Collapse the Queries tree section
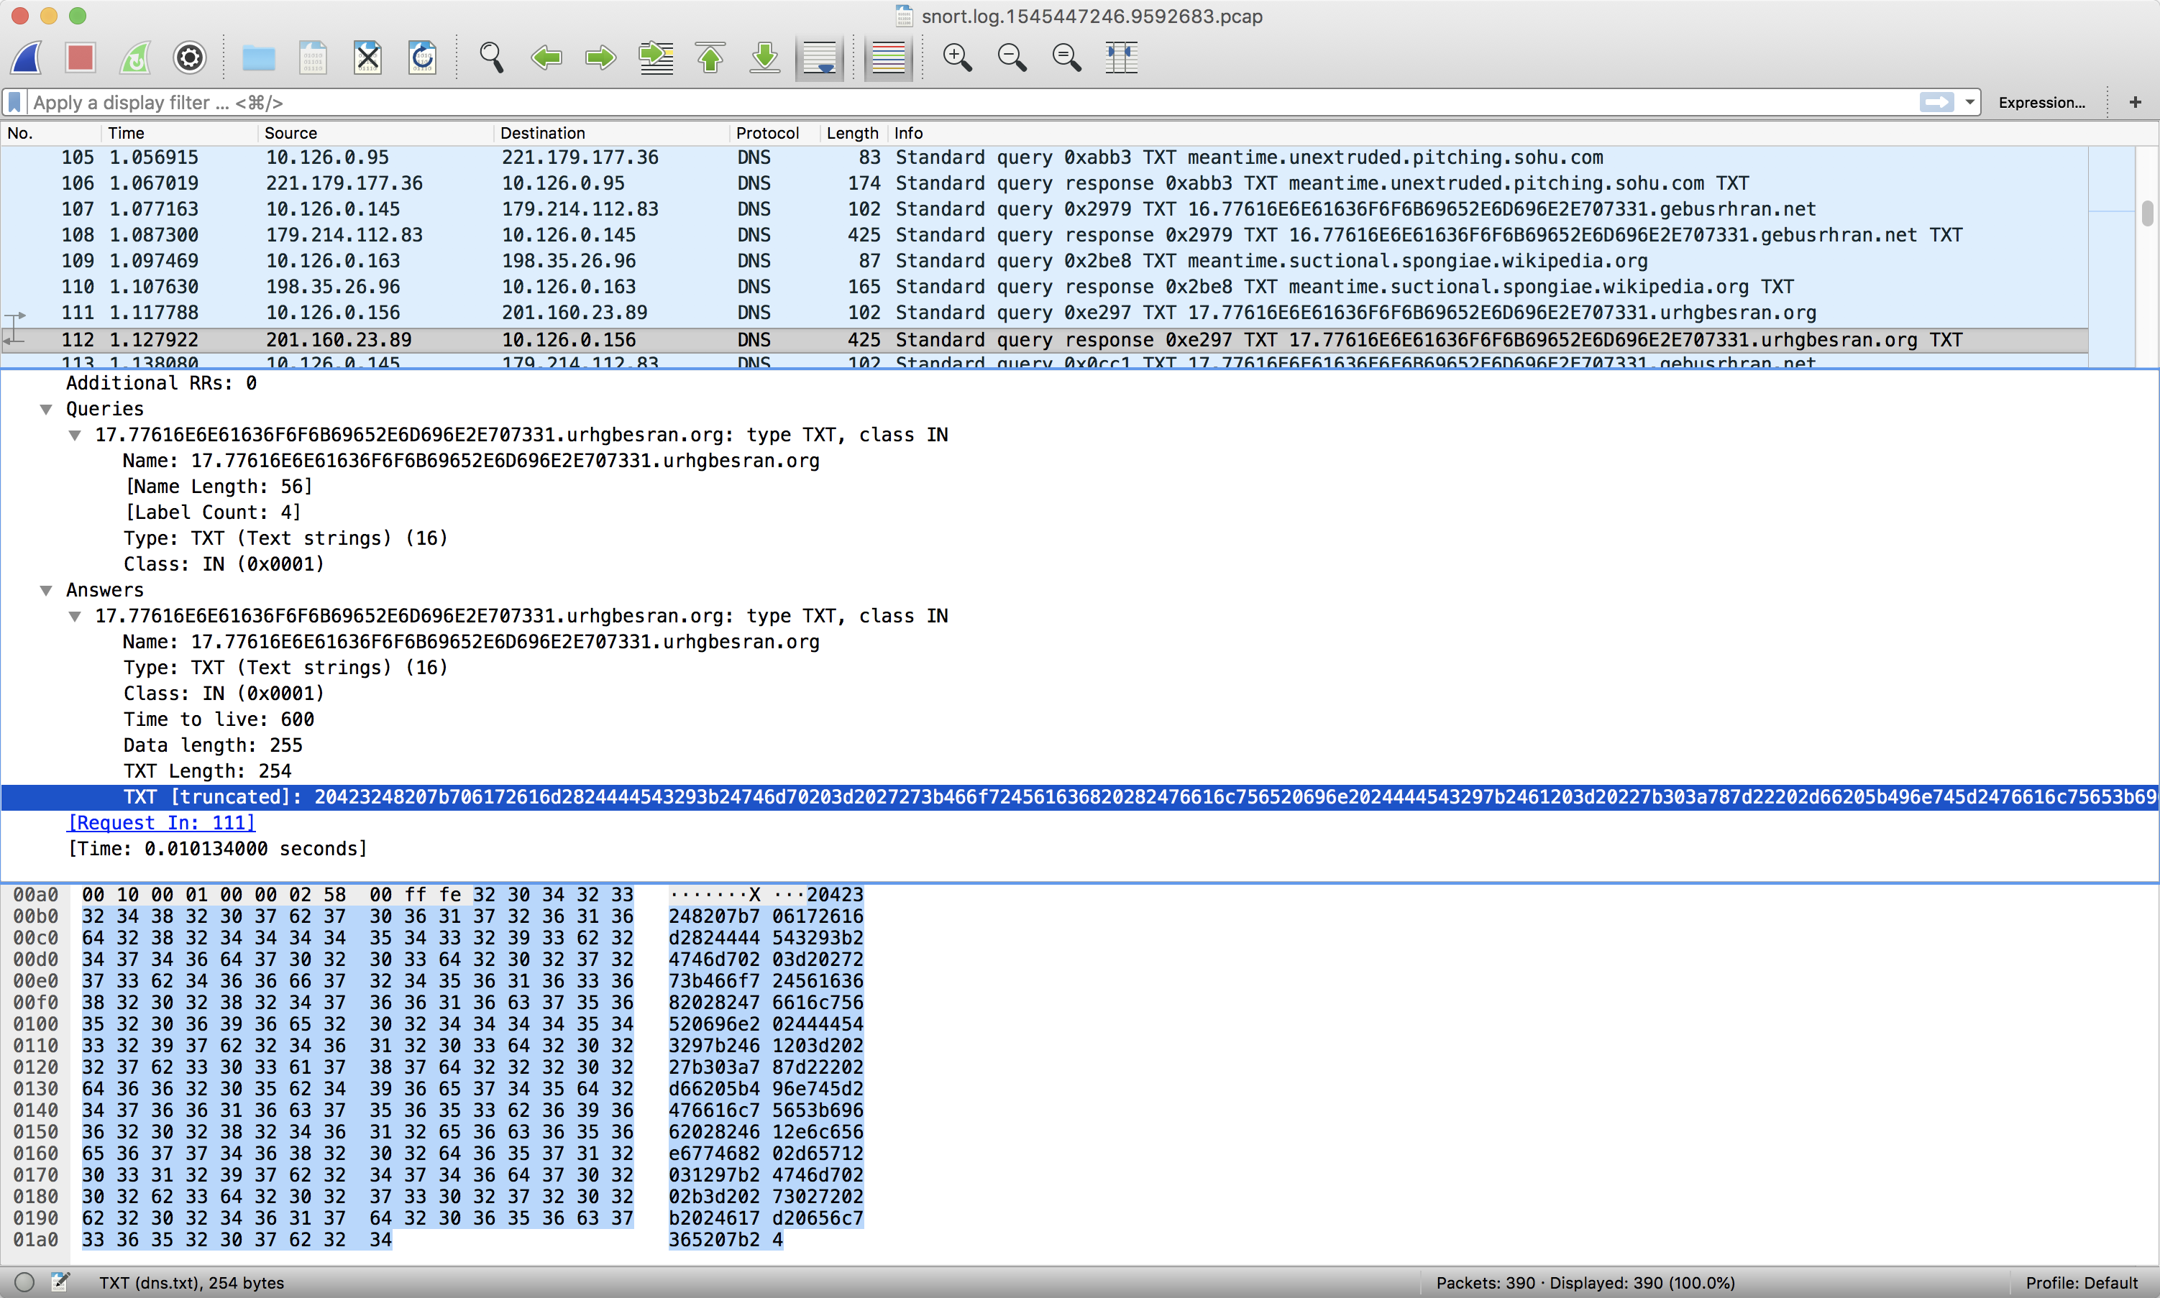The width and height of the screenshot is (2160, 1298). [x=46, y=410]
